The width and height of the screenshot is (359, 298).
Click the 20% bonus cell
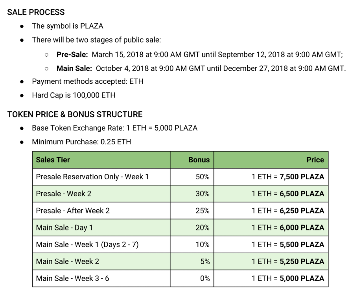(203, 227)
